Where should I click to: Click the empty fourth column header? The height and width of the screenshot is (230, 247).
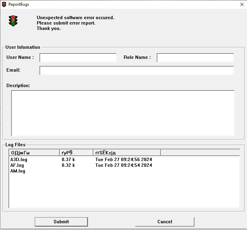(x=200, y=153)
